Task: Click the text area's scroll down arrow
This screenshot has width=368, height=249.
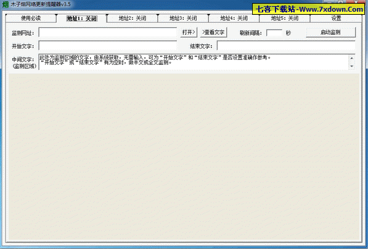Action: pos(351,66)
